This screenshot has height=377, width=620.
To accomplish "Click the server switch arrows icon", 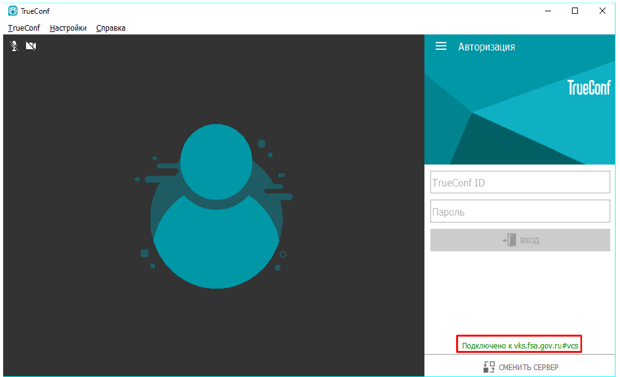I will 488,367.
